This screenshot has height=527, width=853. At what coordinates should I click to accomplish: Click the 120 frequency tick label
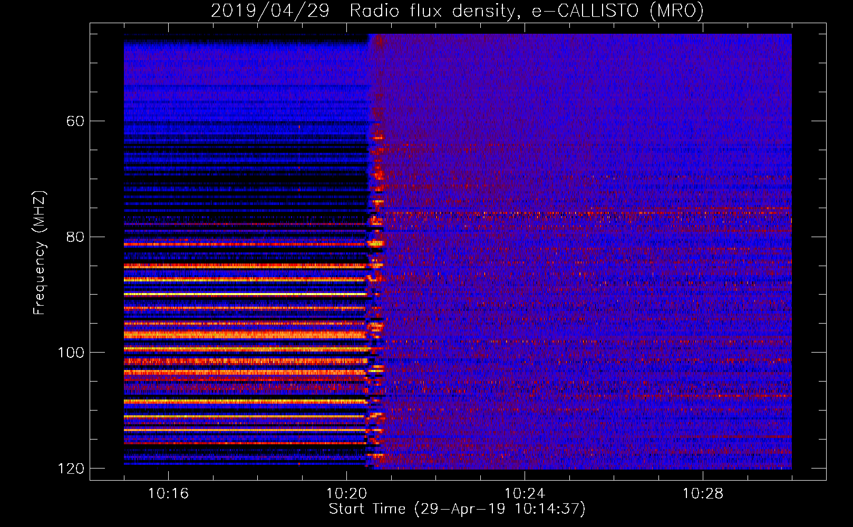[71, 469]
